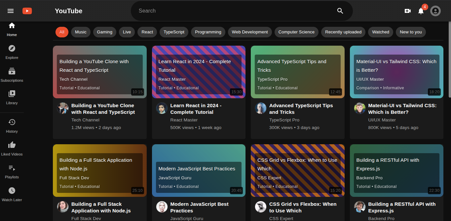
Task: Open CSS Grid vs Flexbox thumbnail
Action: click(x=298, y=170)
